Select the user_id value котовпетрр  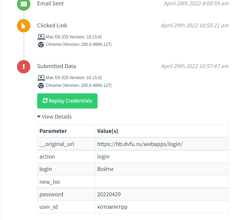112,207
